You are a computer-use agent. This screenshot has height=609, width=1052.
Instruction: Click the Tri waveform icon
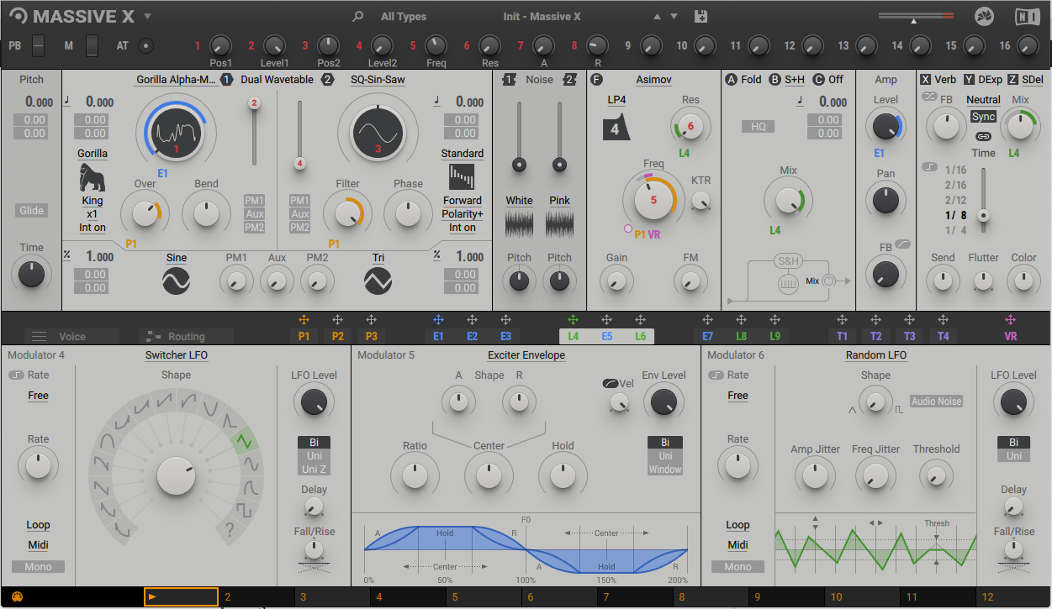(378, 281)
